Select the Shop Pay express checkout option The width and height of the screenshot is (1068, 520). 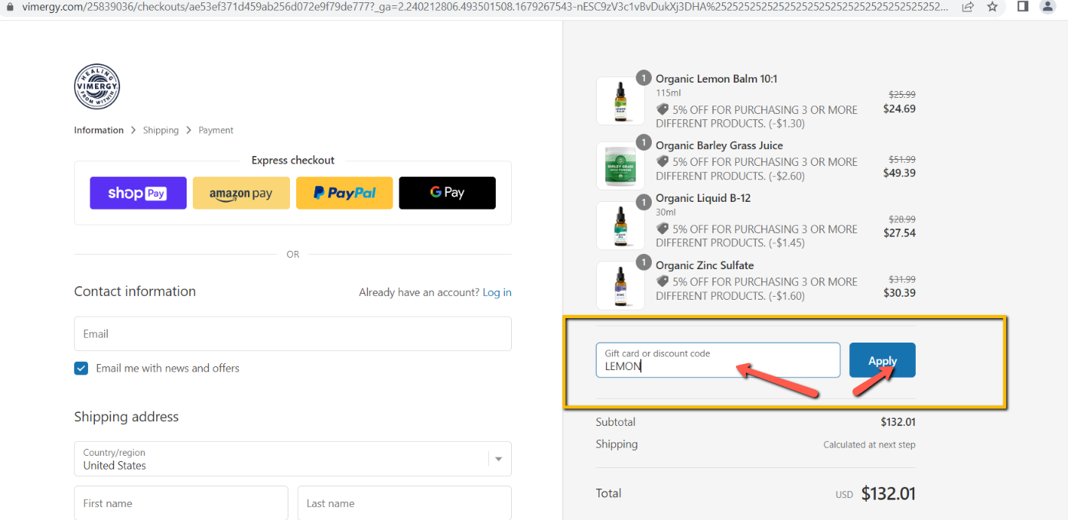coord(138,193)
